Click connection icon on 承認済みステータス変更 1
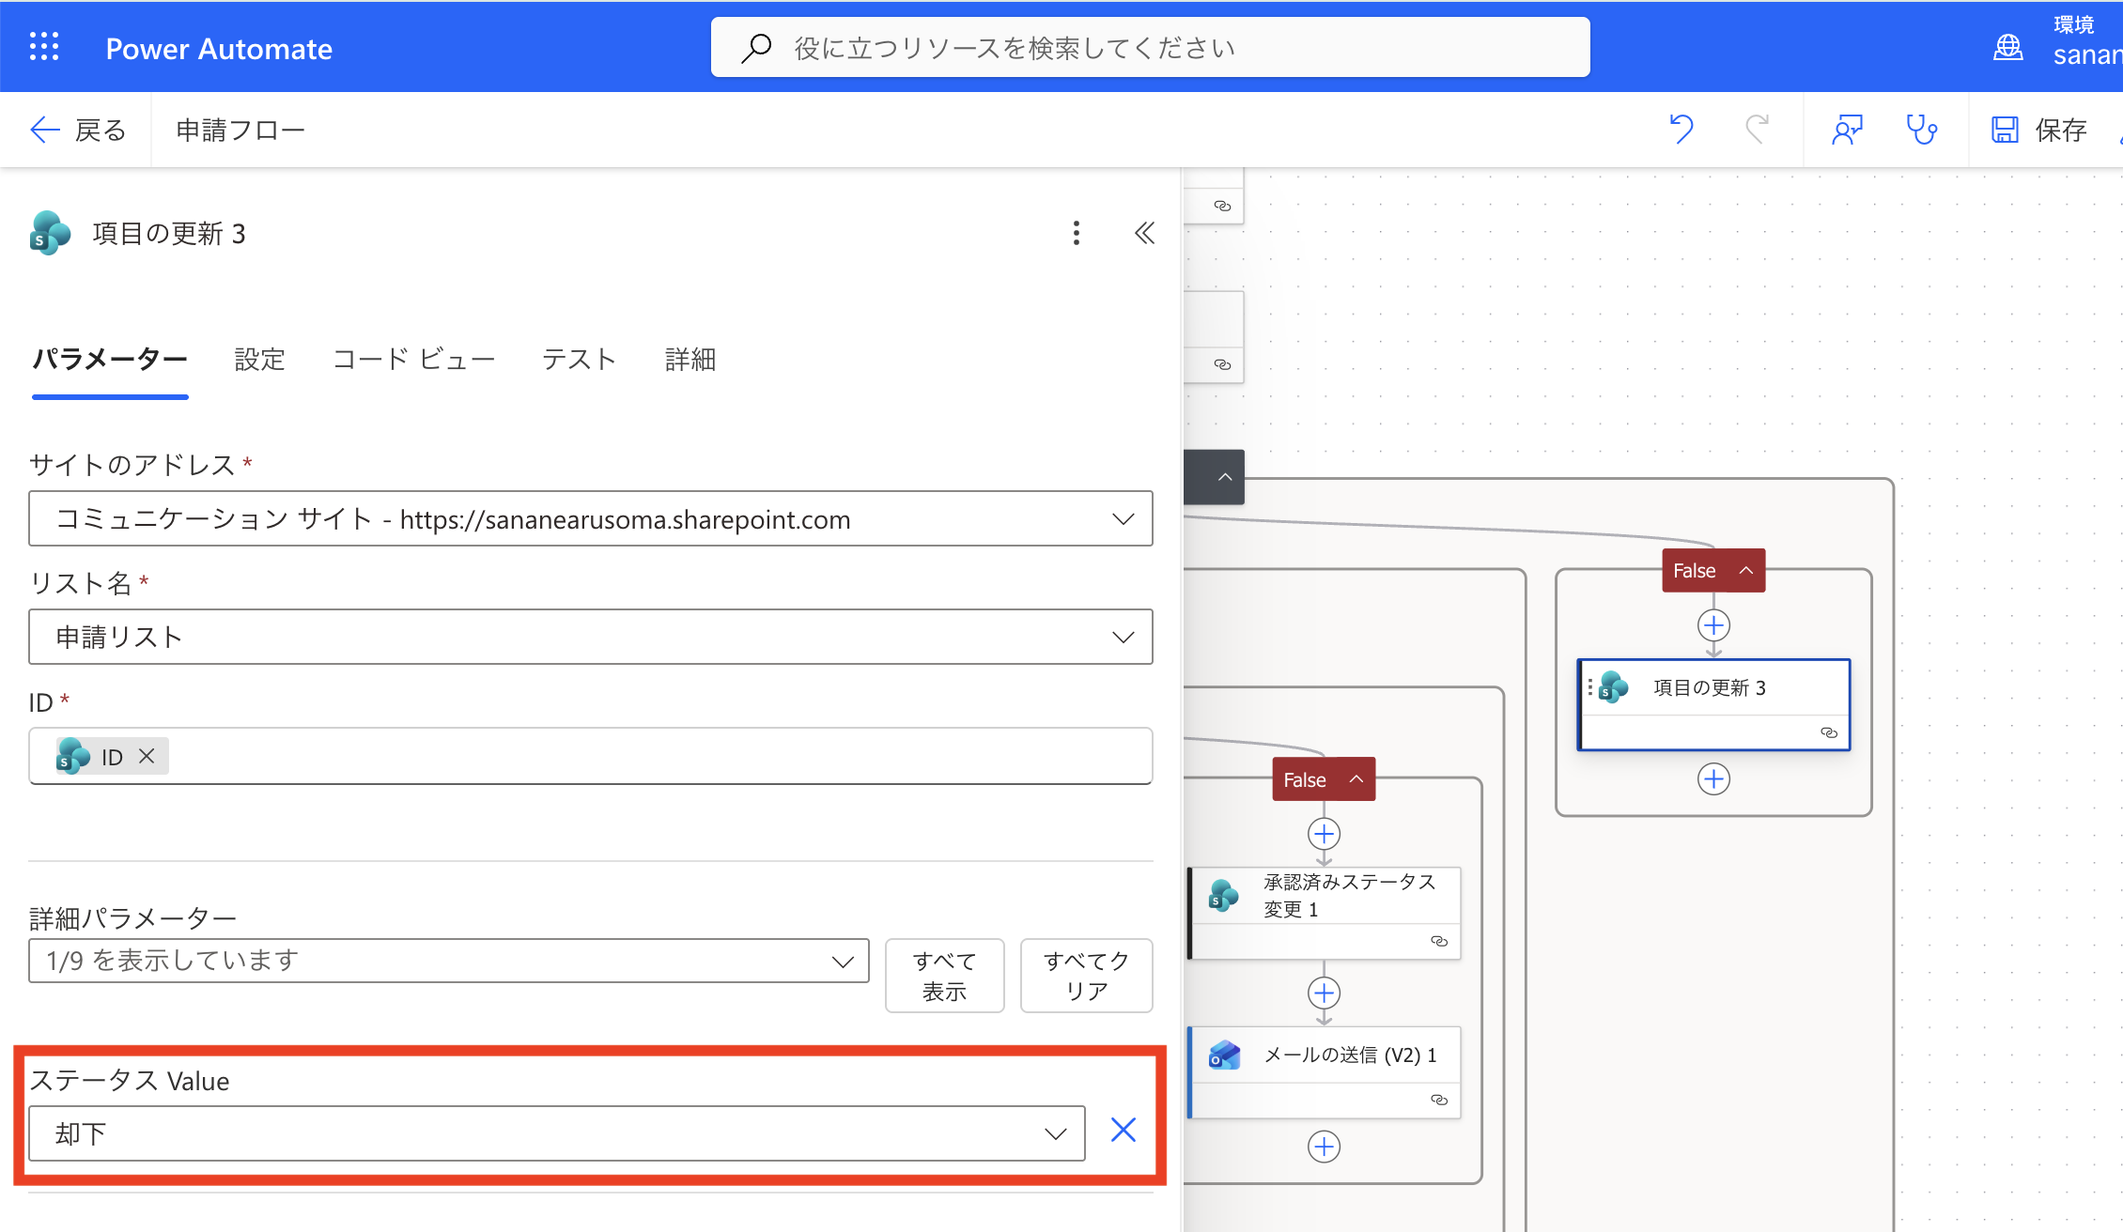The width and height of the screenshot is (2123, 1232). (x=1439, y=941)
